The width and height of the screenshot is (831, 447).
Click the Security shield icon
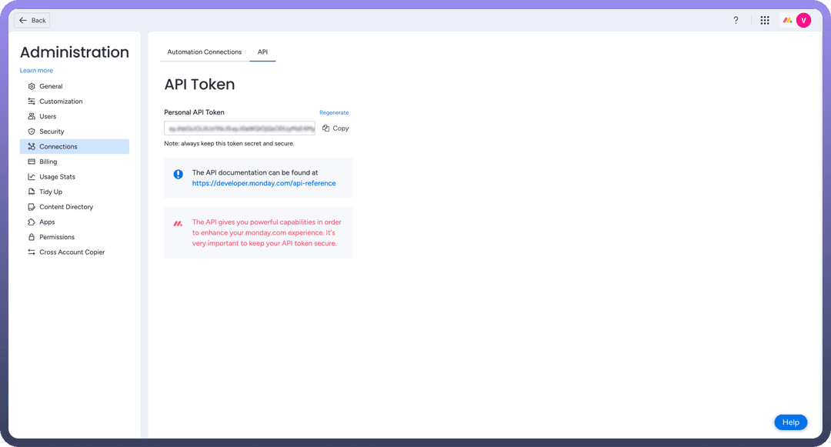click(32, 132)
